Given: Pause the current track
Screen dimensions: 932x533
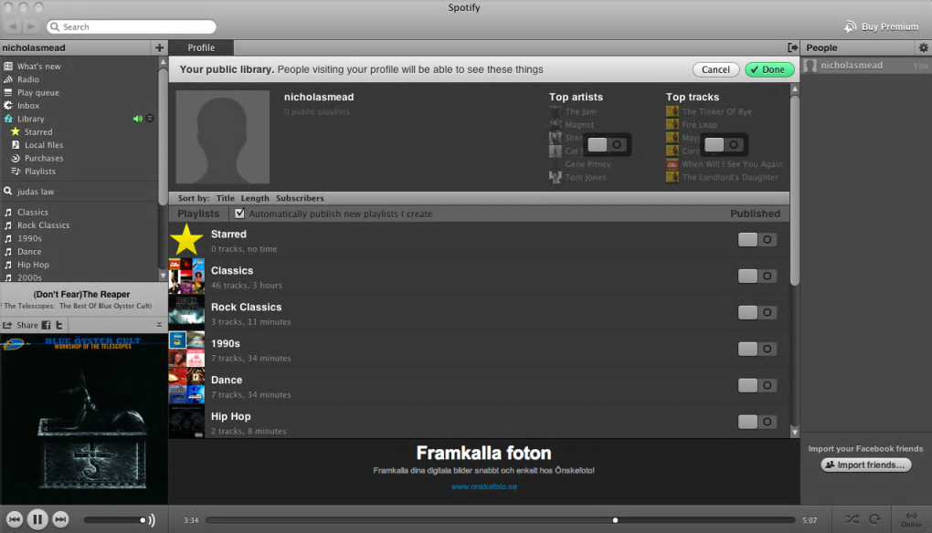Looking at the screenshot, I should 37,519.
